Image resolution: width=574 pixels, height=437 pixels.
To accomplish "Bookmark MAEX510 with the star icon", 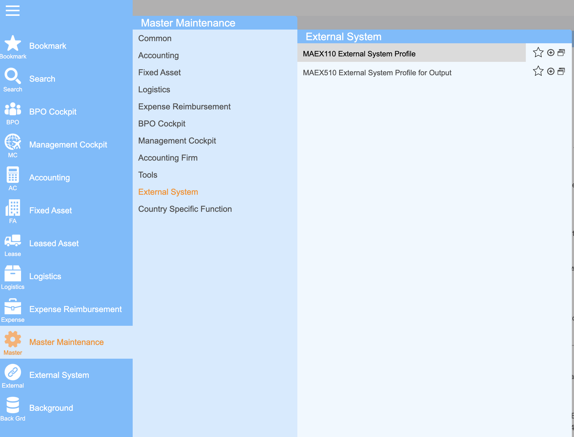I will [x=538, y=71].
